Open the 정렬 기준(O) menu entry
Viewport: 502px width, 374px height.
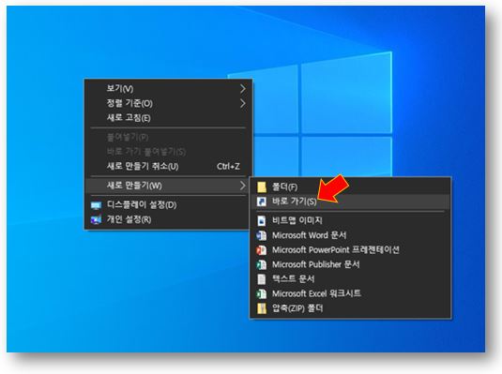(168, 103)
